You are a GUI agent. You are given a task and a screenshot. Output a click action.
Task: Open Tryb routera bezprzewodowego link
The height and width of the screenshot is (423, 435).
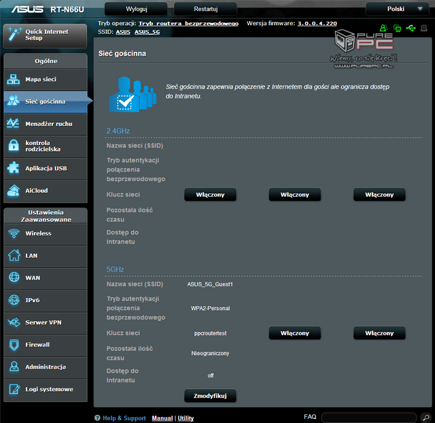click(188, 24)
